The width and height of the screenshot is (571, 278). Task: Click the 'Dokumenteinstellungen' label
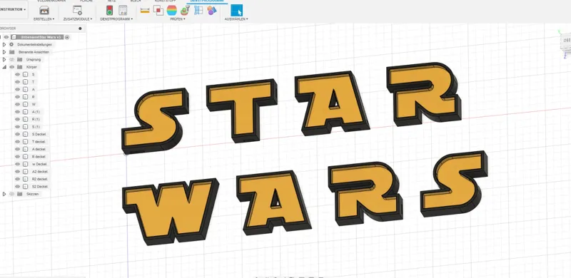(x=34, y=44)
